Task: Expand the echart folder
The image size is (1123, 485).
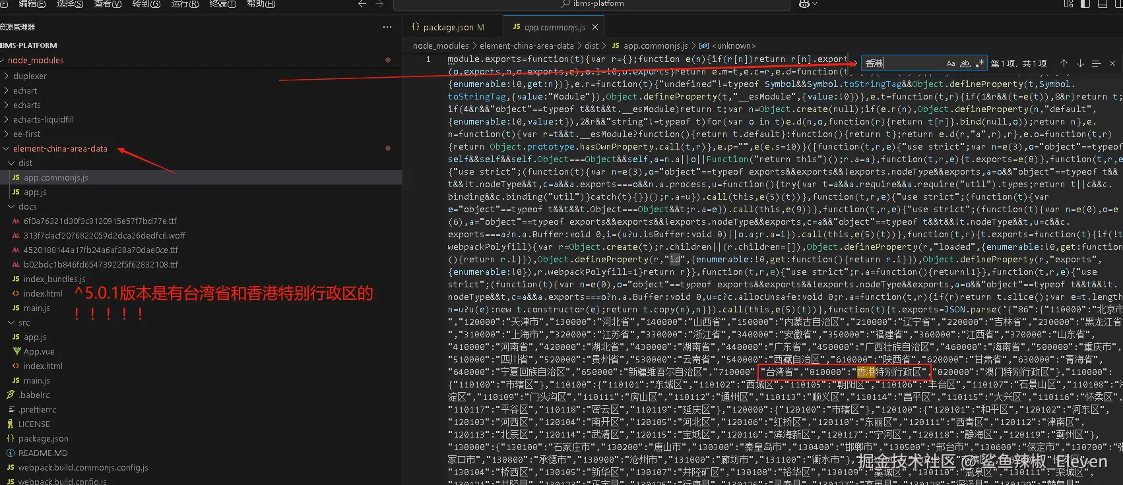Action: pos(201,90)
